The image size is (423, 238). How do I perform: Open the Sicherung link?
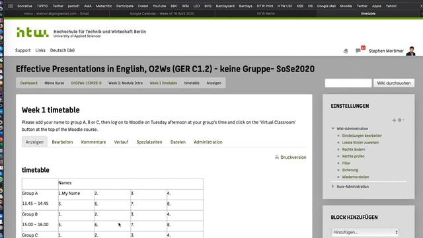tap(350, 171)
